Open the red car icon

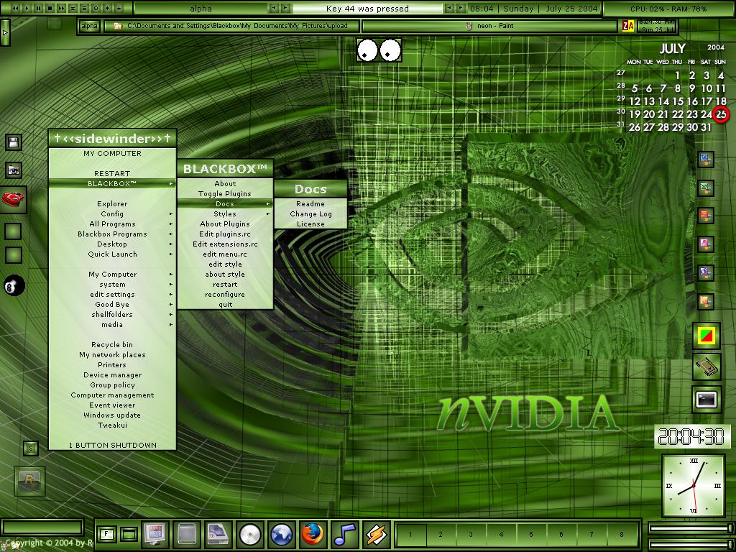pos(13,199)
